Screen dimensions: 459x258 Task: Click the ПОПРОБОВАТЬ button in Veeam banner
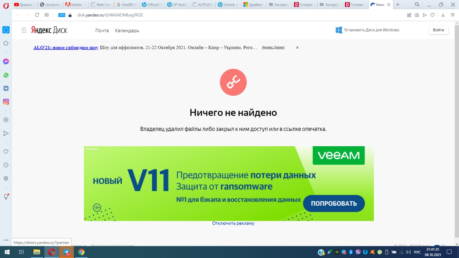334,204
